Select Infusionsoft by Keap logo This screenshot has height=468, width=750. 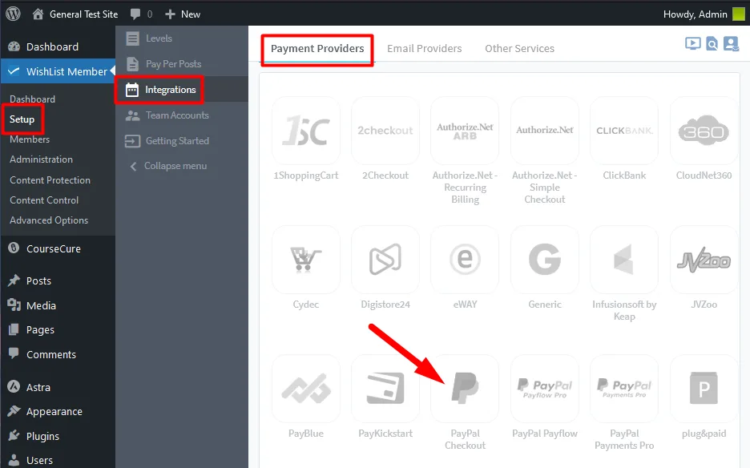tap(624, 260)
